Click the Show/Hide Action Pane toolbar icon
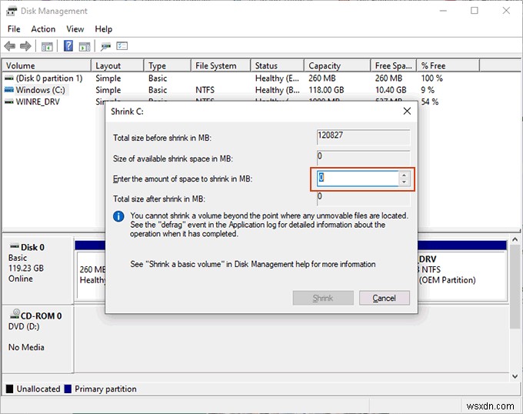The width and height of the screenshot is (523, 414). coord(85,46)
